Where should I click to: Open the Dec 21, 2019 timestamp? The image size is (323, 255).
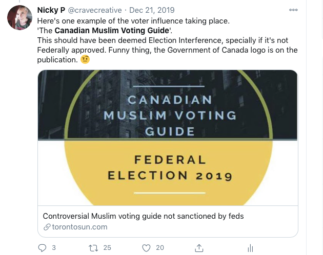click(152, 10)
